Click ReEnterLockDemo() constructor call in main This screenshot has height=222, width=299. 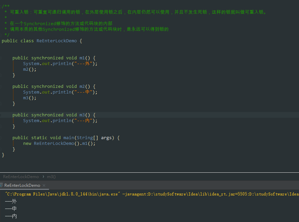point(56,143)
